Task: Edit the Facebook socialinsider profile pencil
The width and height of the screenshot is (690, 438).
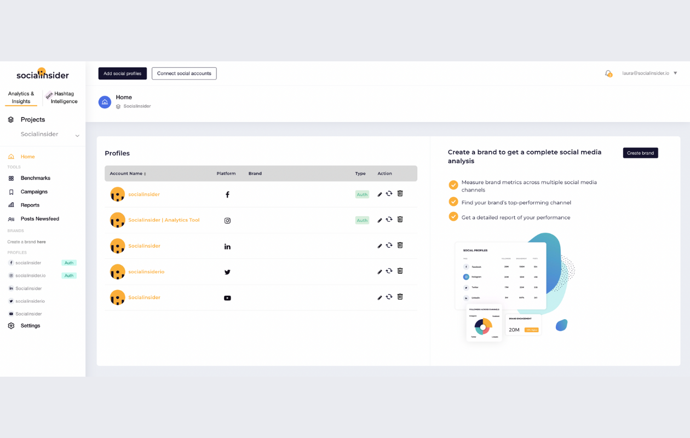Action: click(x=380, y=194)
